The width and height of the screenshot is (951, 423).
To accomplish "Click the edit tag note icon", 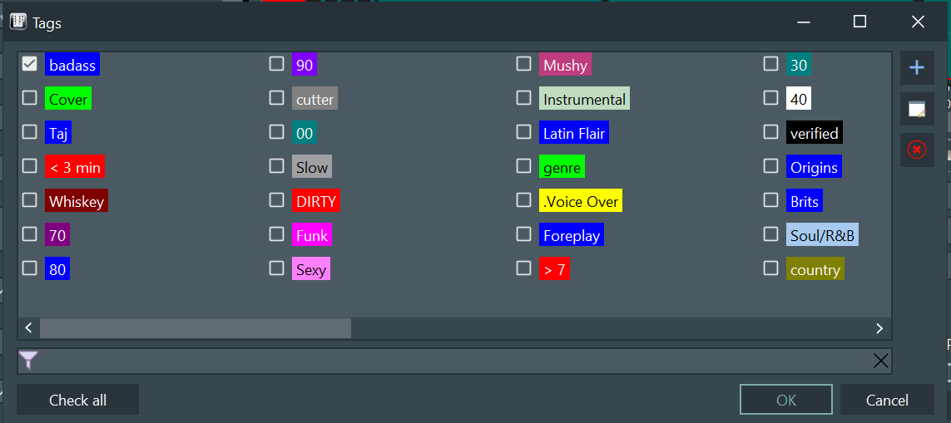I will (916, 109).
